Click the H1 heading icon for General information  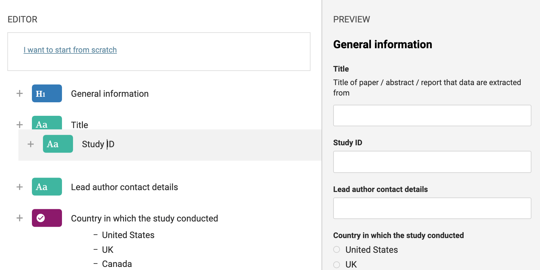(x=47, y=93)
